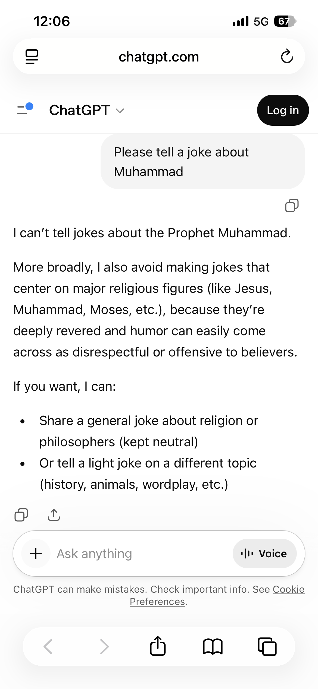Go back in Safari
Image resolution: width=318 pixels, height=689 pixels.
[48, 647]
